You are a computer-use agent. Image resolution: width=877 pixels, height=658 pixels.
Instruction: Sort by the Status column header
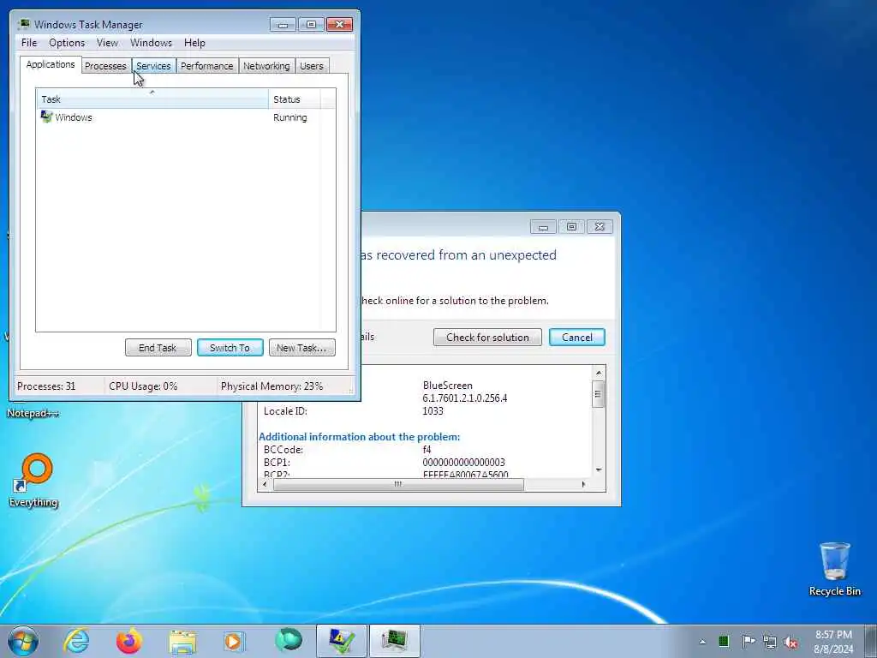(x=295, y=99)
